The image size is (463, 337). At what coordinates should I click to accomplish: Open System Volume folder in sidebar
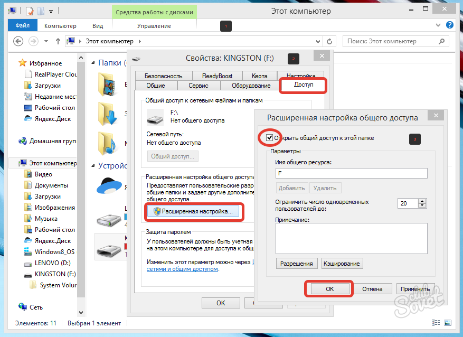53,285
